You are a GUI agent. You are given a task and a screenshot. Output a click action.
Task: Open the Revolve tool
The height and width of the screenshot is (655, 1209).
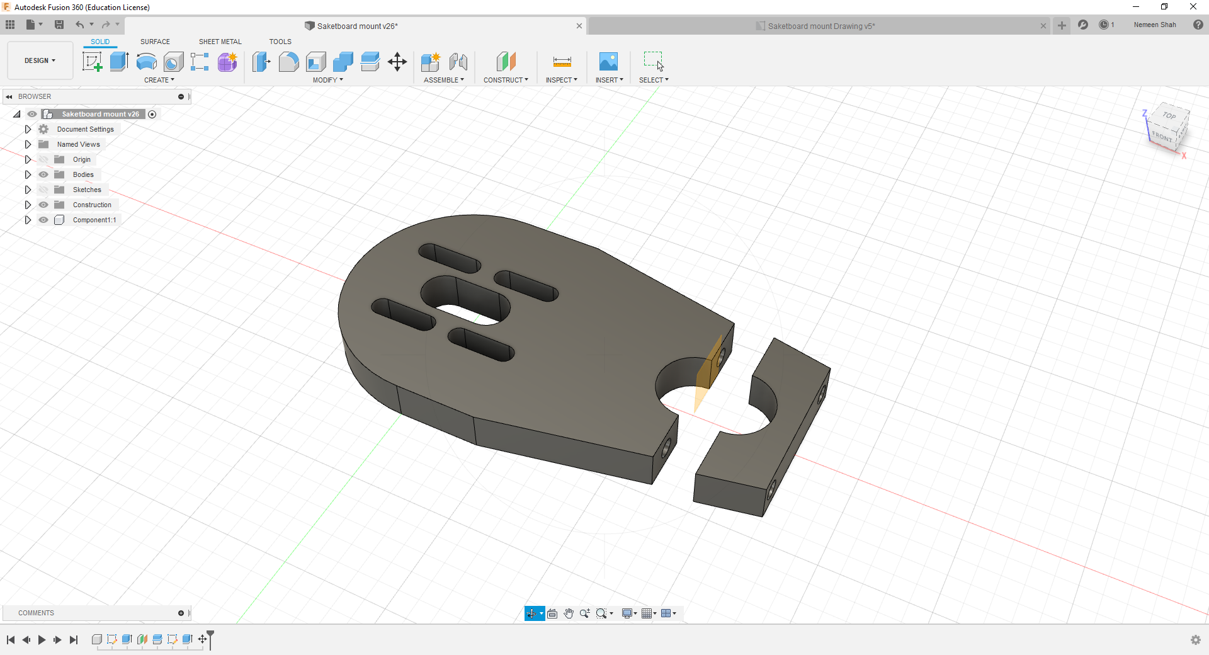coord(146,62)
